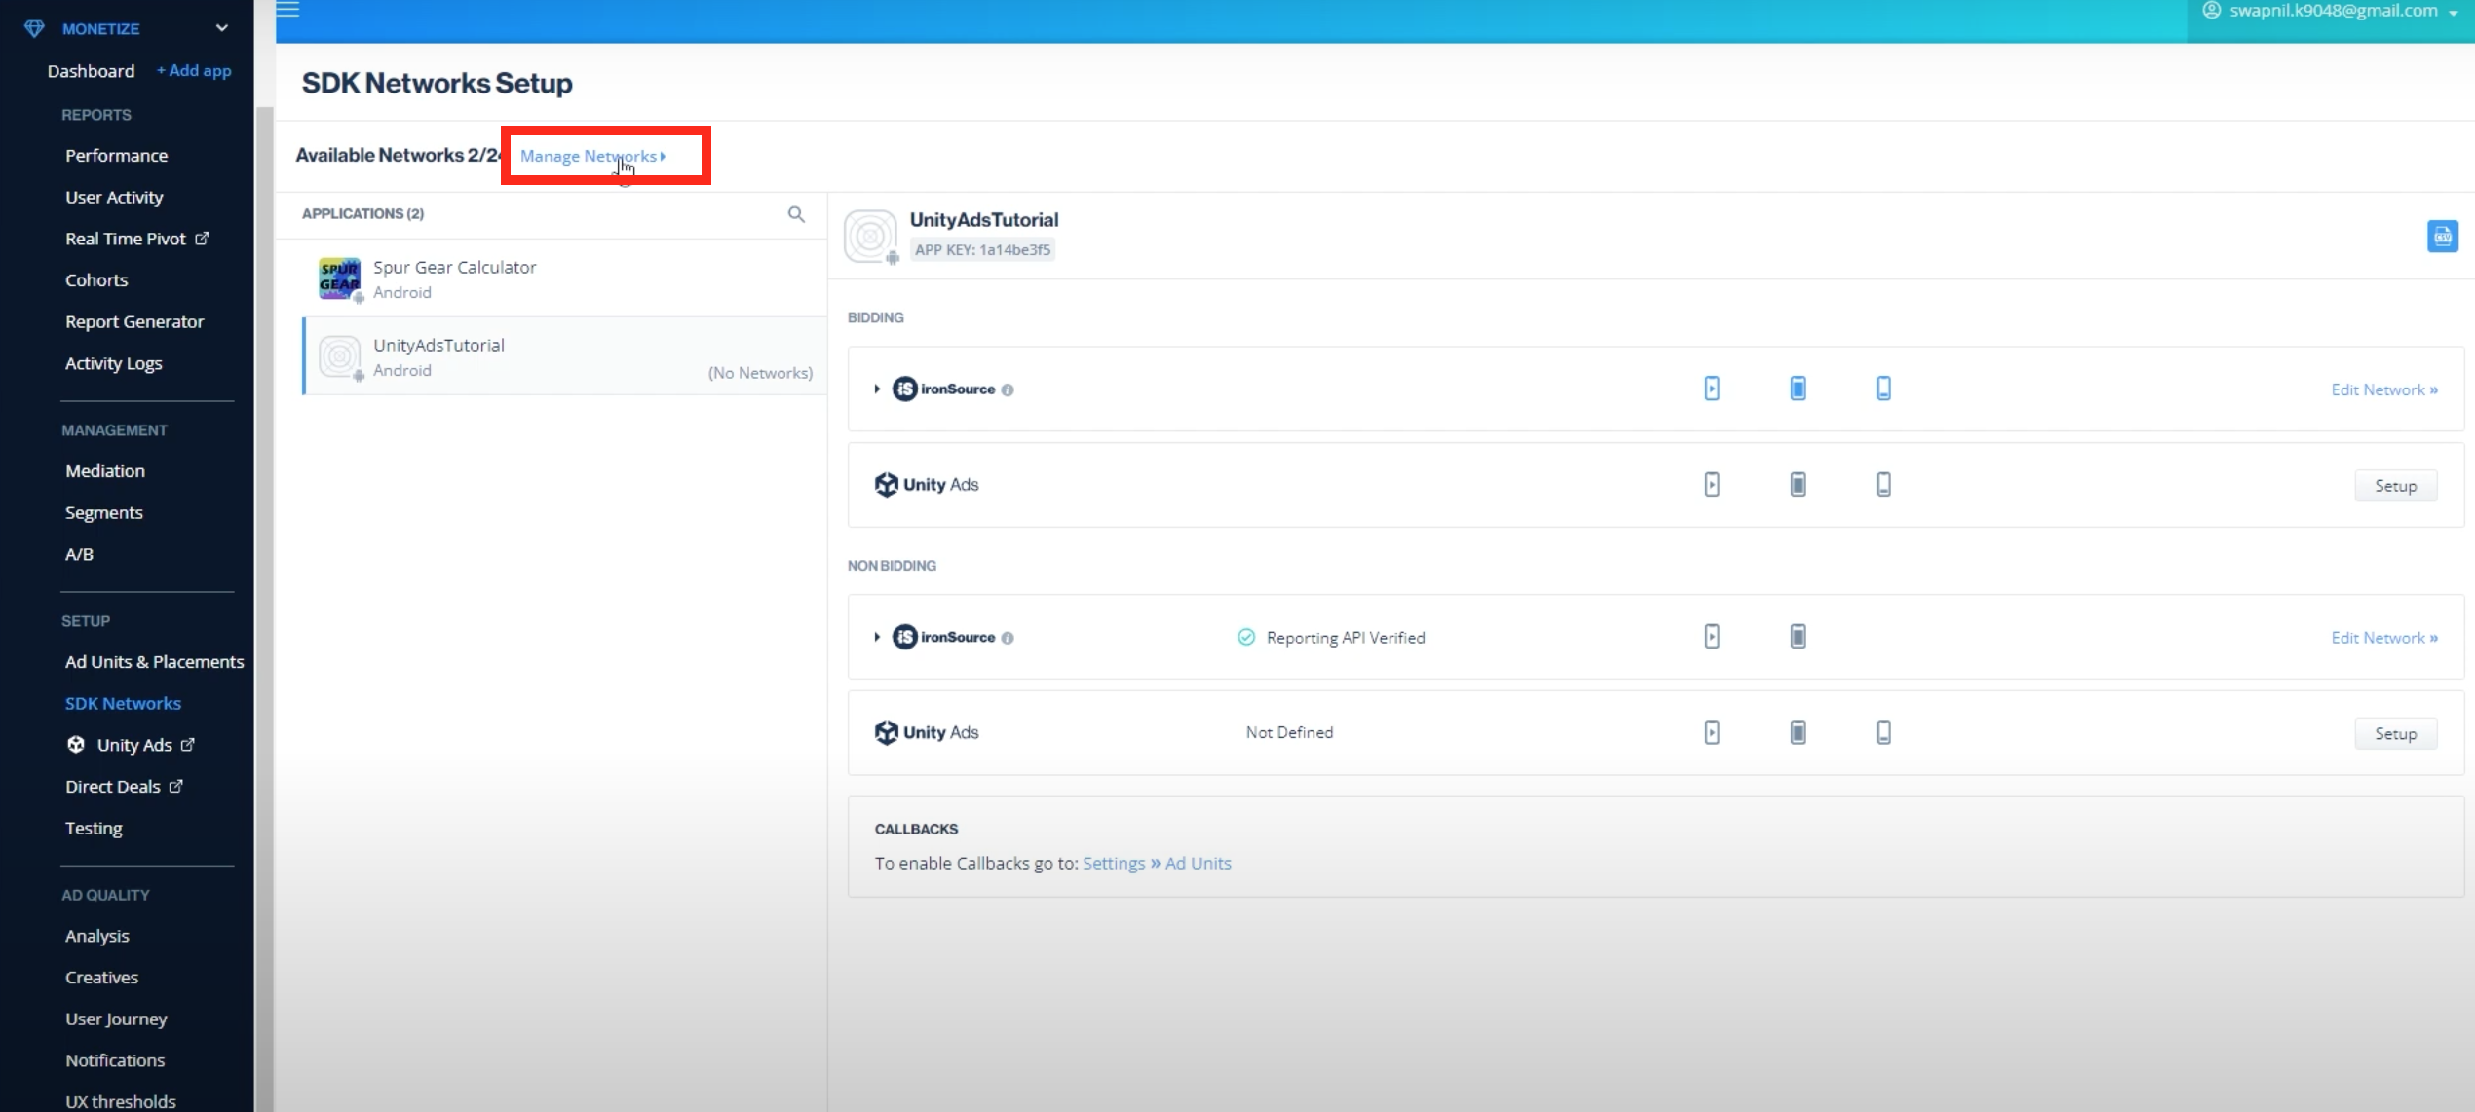Expand the bidding ironSource row arrow
2475x1112 pixels.
(x=877, y=389)
